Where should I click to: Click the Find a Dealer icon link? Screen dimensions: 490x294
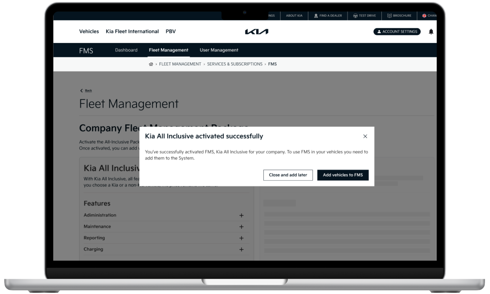(328, 16)
